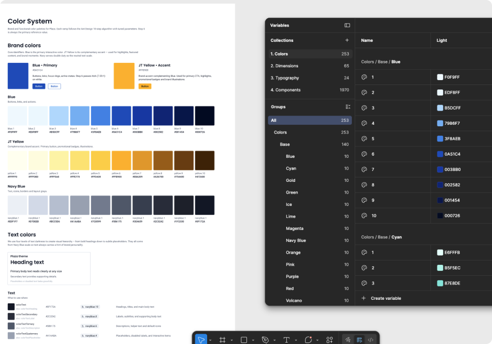492x344 pixels.
Task: Click color type icon of Blue variable 1
Action: point(364,77)
